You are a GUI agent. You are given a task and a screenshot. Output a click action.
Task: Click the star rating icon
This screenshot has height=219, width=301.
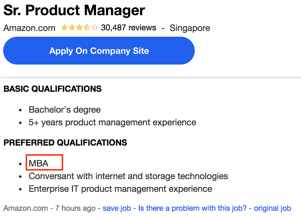click(79, 28)
